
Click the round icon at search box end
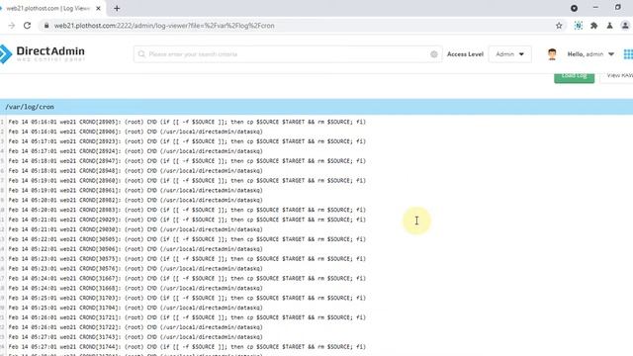tap(434, 54)
